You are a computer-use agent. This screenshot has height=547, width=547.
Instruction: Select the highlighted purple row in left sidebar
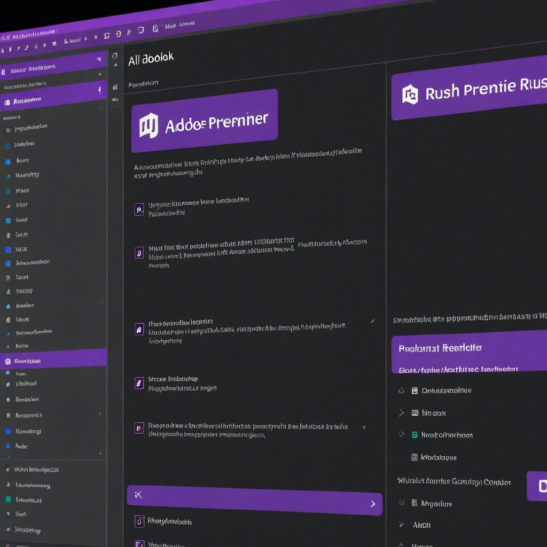tap(53, 359)
